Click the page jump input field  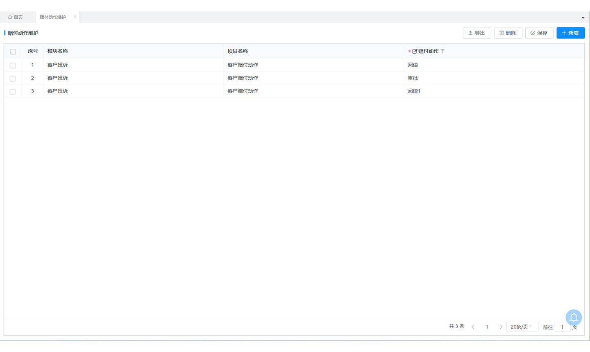[562, 327]
